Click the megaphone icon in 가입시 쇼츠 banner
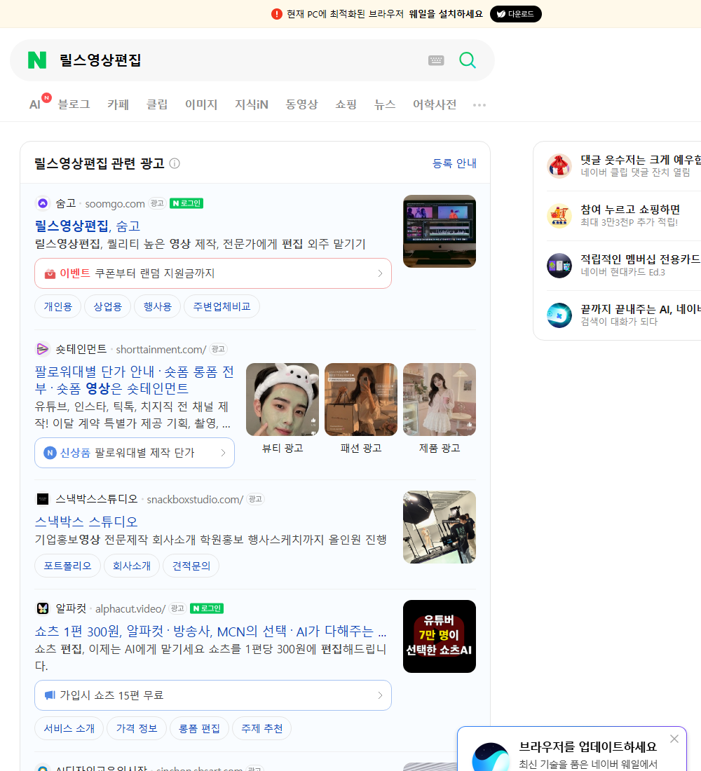 click(x=50, y=695)
